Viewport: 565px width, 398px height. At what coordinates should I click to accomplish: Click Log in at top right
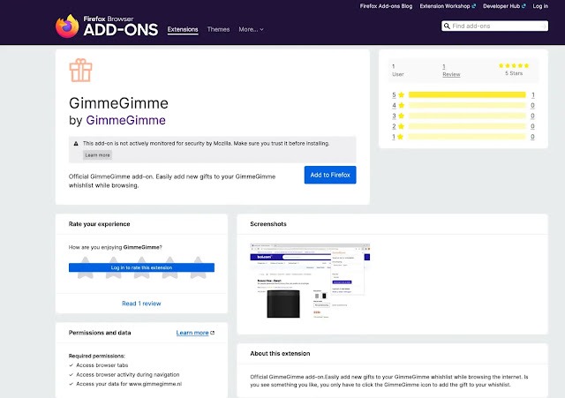540,6
